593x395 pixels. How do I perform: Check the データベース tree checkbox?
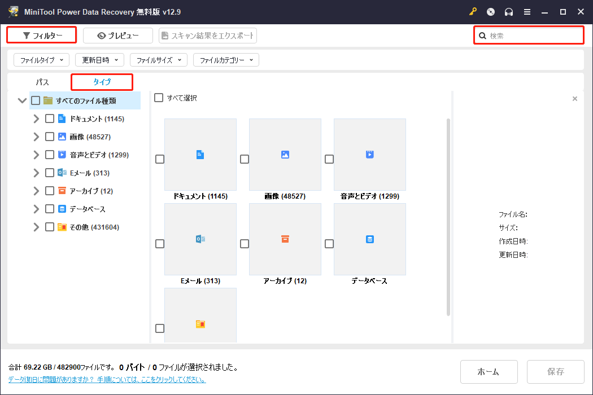point(50,209)
